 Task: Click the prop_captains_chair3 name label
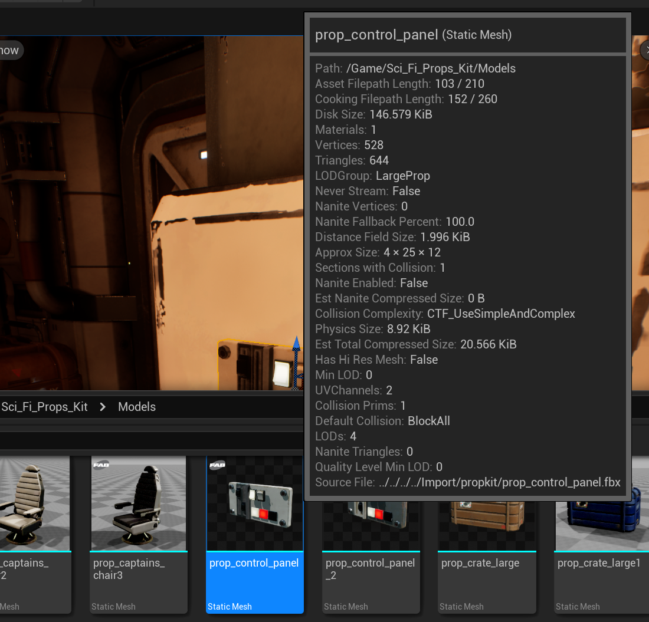[x=129, y=569]
